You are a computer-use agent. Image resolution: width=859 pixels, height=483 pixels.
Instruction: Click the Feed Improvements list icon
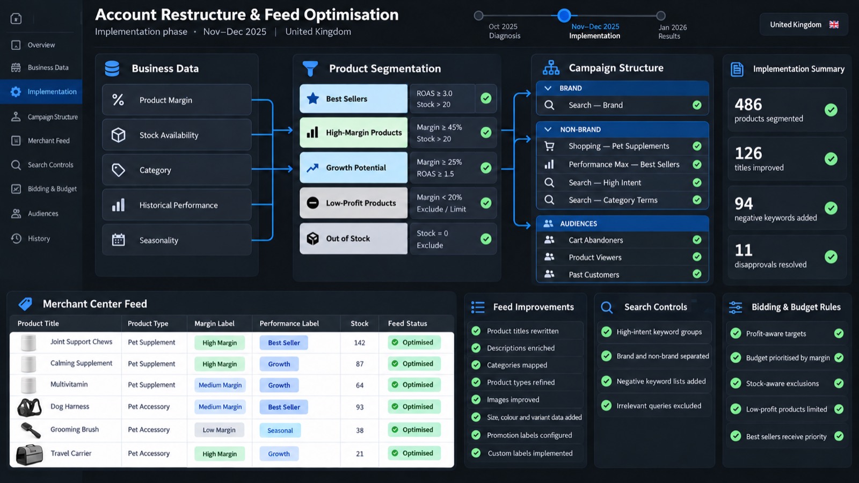[478, 307]
